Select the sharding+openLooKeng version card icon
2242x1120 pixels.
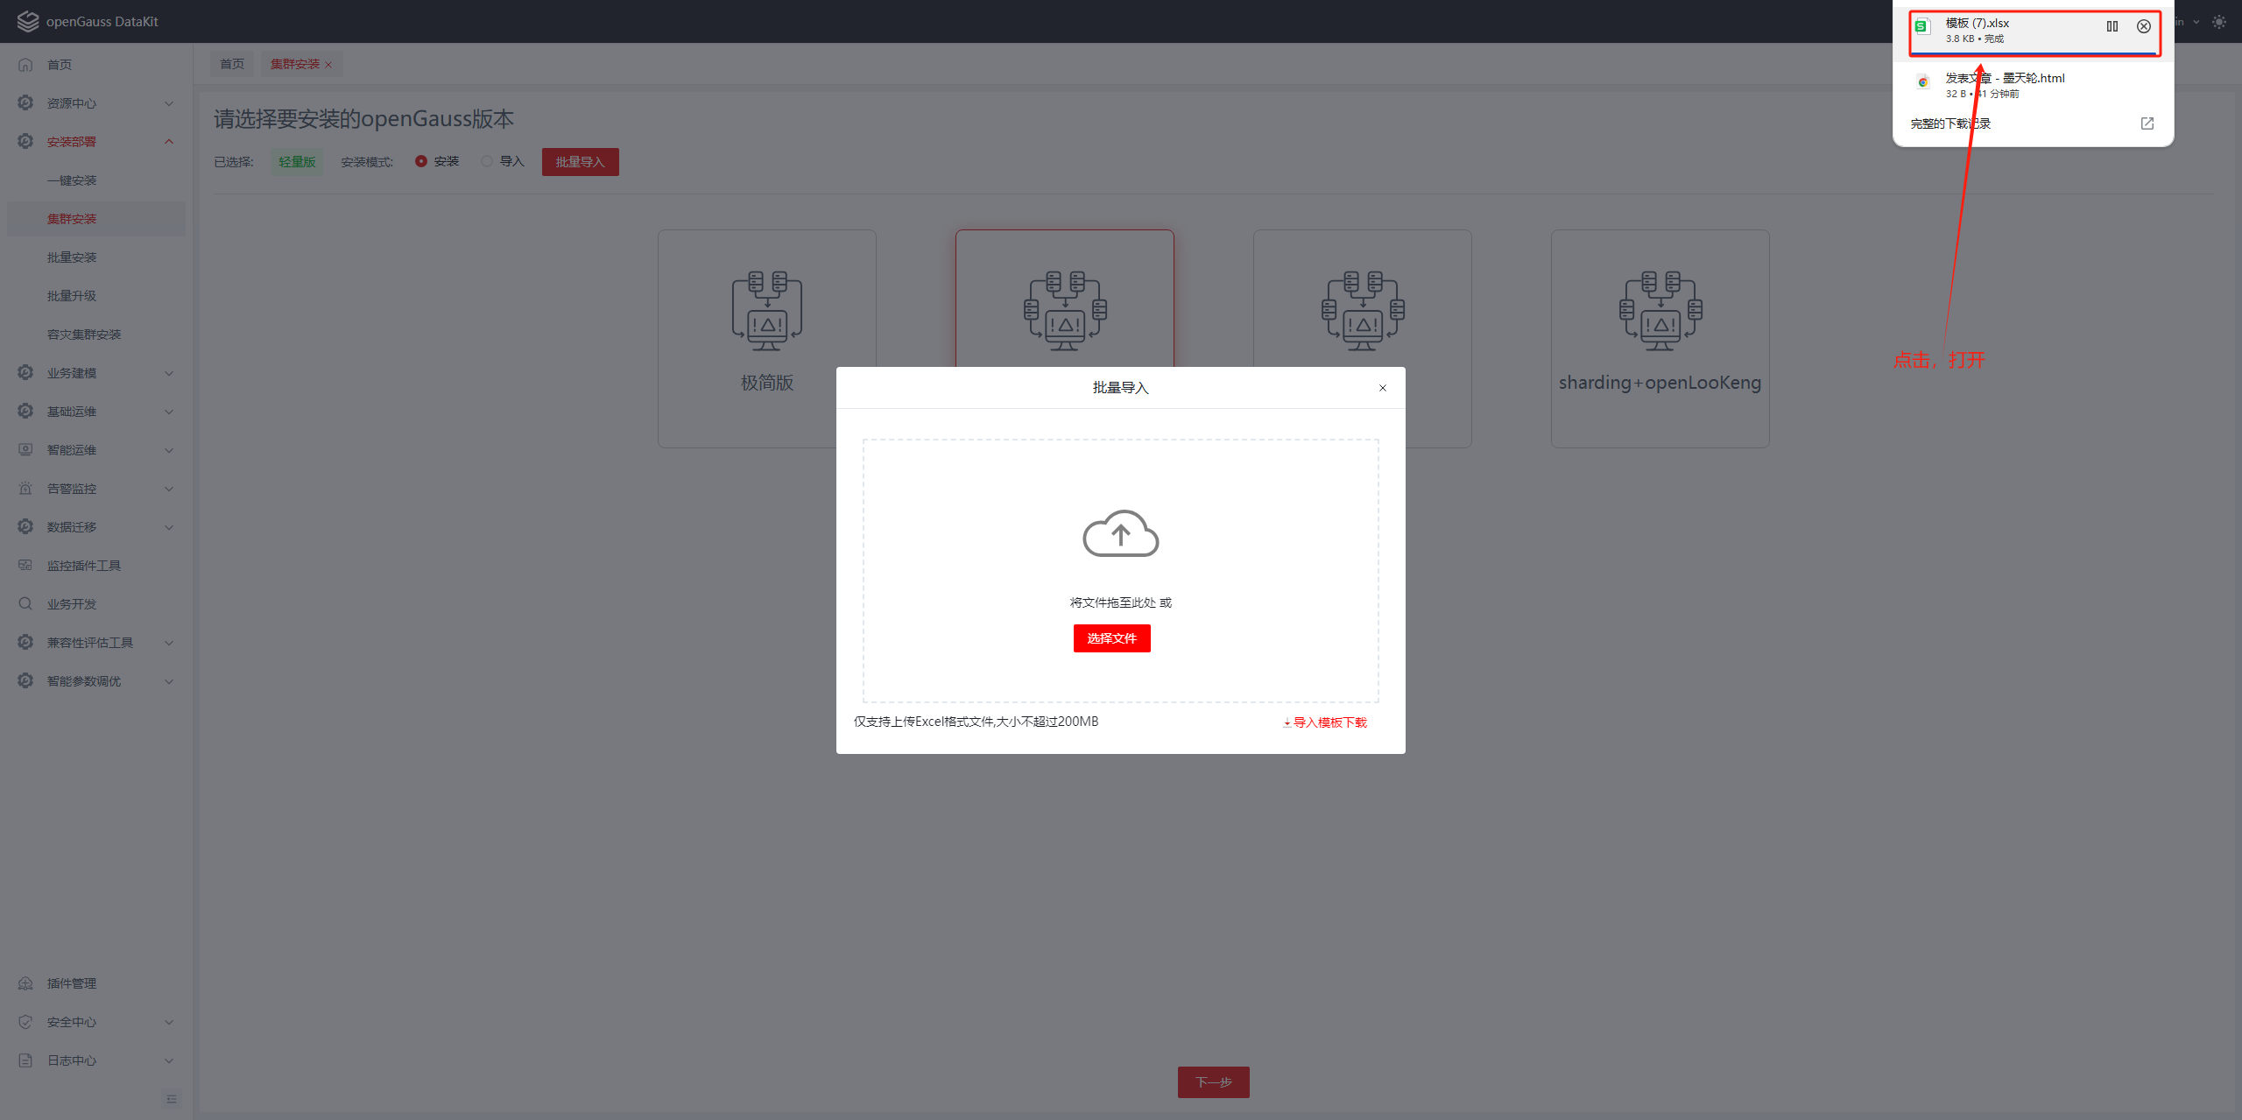coord(1660,310)
